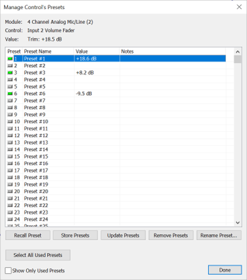Click the gray indicator icon for Preset 10
The image size is (247, 280).
click(x=10, y=121)
